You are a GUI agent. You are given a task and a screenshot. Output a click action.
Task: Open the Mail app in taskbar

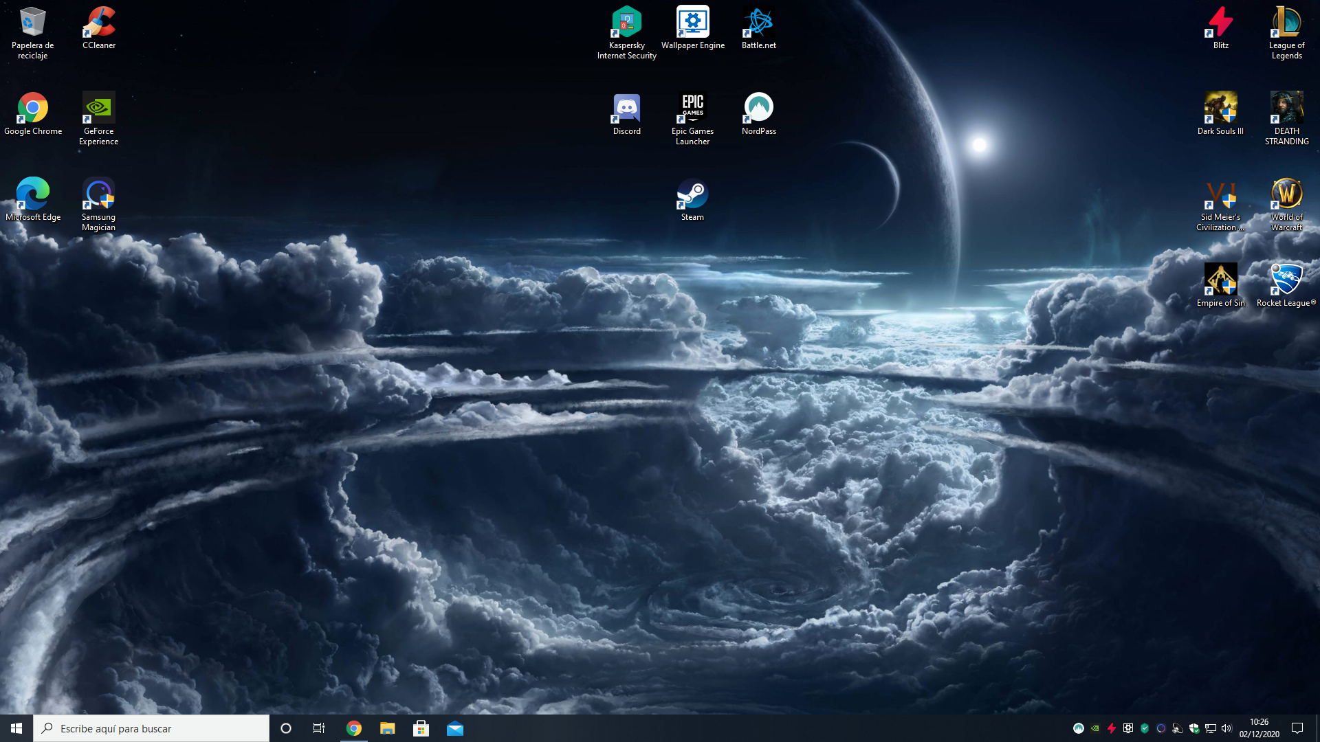[455, 728]
